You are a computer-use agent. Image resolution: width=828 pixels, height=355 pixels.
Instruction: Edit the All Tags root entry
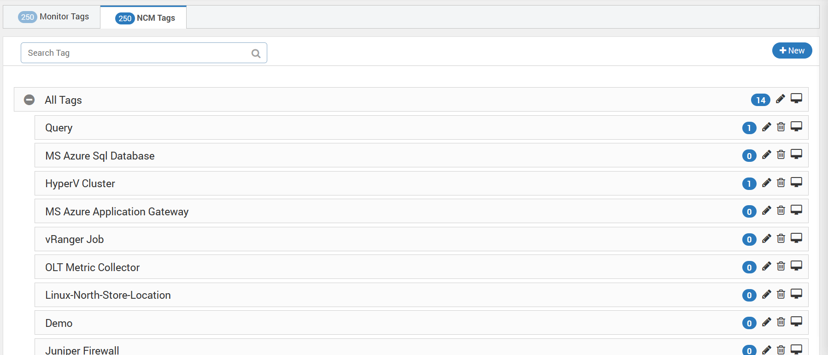(x=780, y=99)
